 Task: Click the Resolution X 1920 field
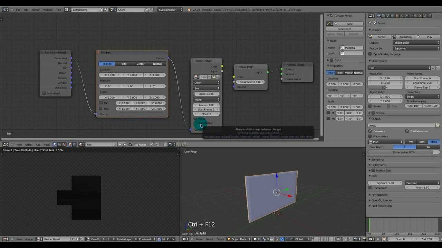coord(385,78)
